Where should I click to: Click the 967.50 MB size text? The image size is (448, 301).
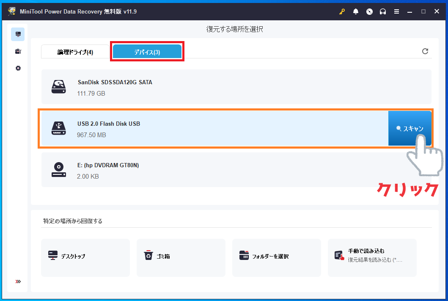tap(91, 135)
